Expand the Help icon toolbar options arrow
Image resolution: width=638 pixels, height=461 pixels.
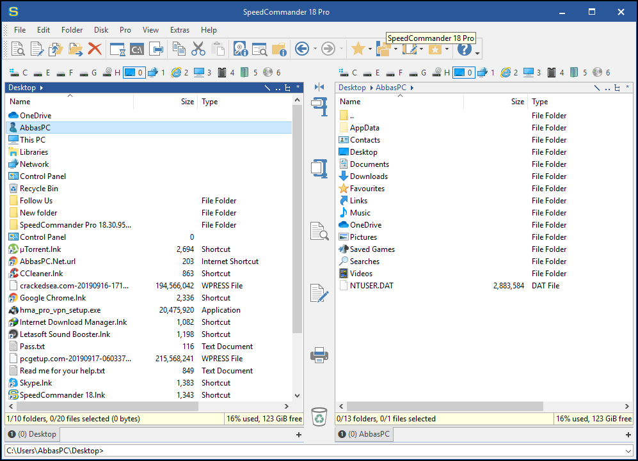pos(477,53)
